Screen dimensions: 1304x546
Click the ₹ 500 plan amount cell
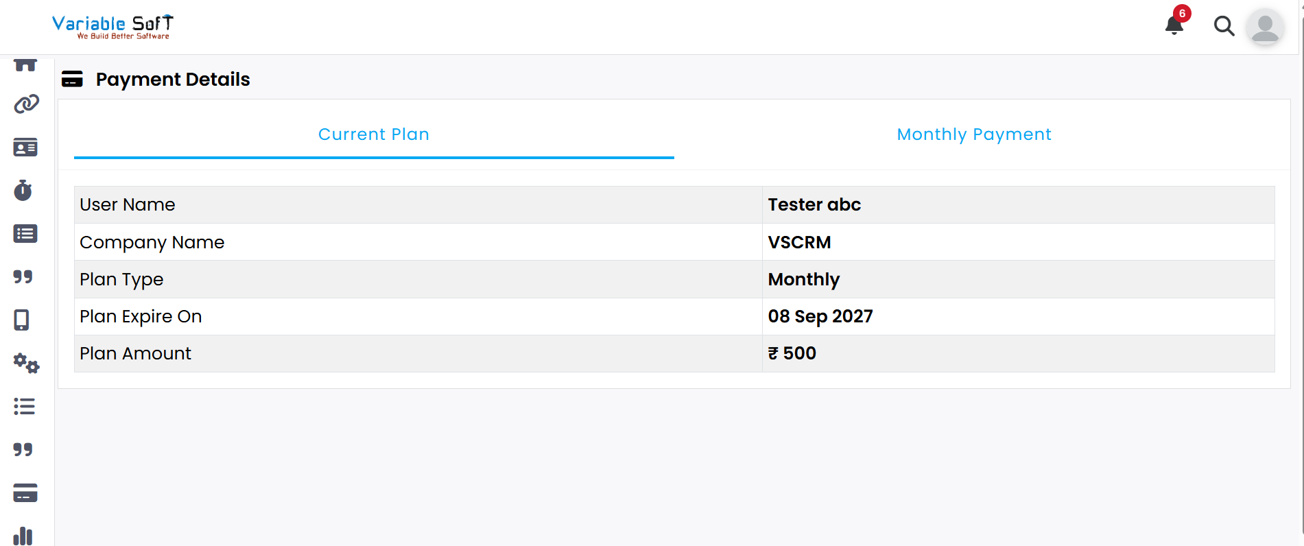(x=792, y=353)
